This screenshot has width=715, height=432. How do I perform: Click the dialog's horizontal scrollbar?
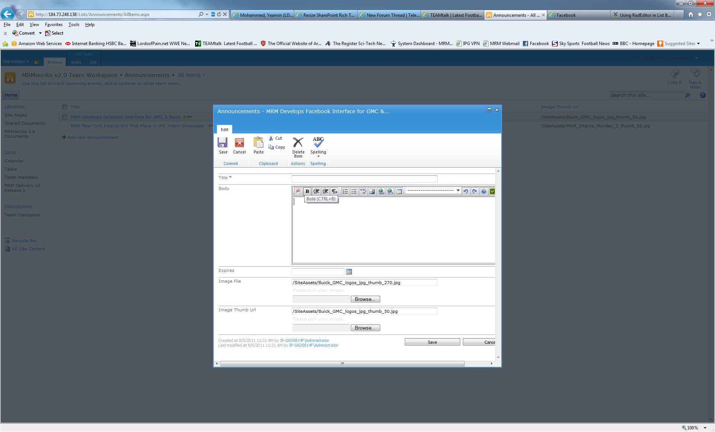click(x=342, y=363)
